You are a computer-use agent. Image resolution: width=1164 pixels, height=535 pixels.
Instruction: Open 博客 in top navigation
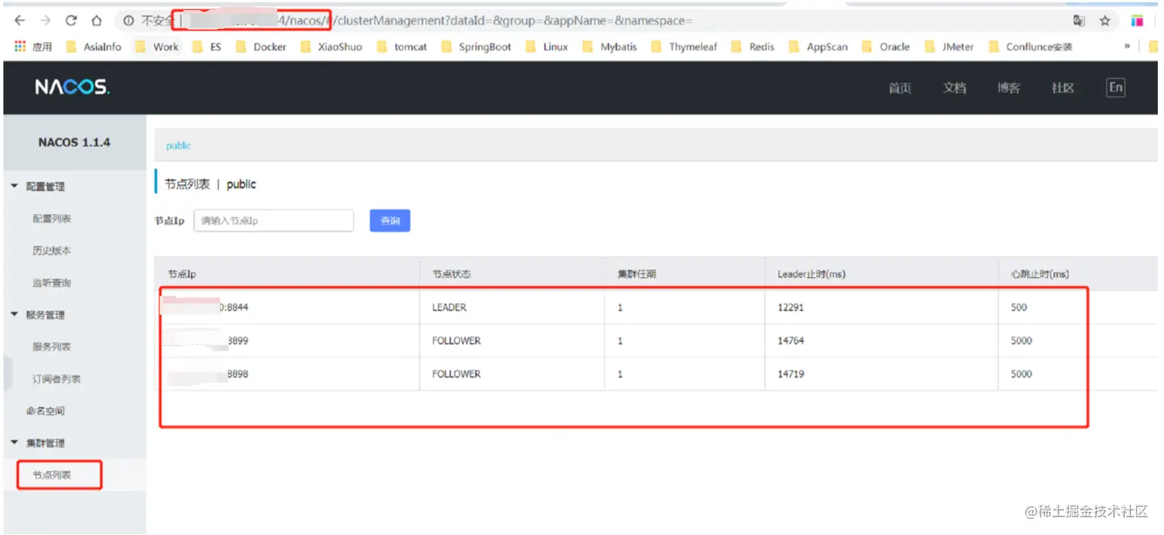click(1008, 88)
